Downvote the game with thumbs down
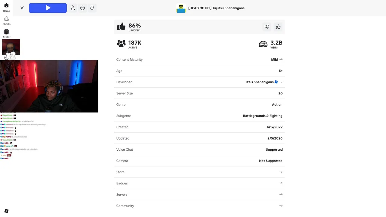The height and width of the screenshot is (217, 386). (x=267, y=27)
